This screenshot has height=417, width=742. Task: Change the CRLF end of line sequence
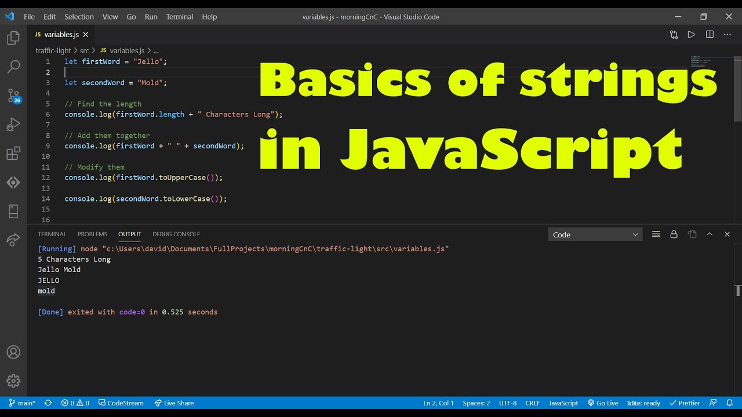coord(533,403)
